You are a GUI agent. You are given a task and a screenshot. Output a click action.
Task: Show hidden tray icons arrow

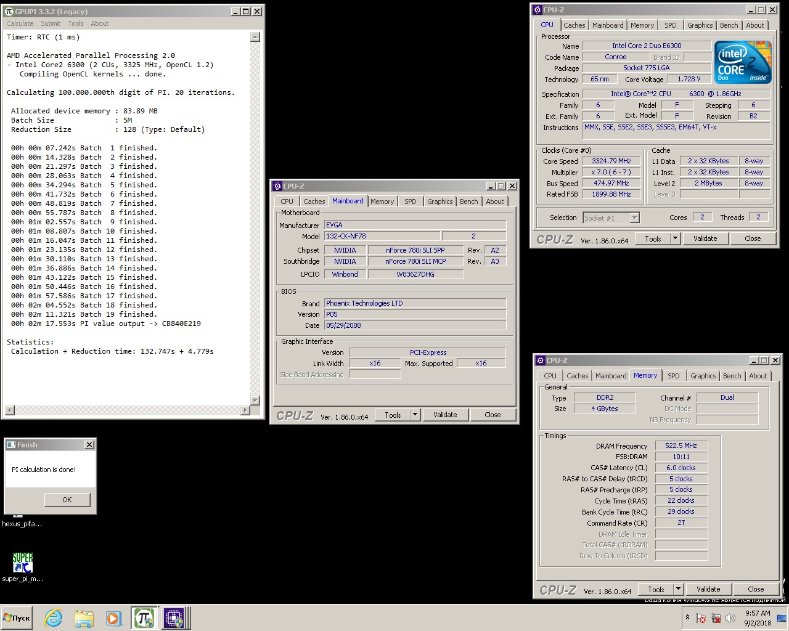687,617
